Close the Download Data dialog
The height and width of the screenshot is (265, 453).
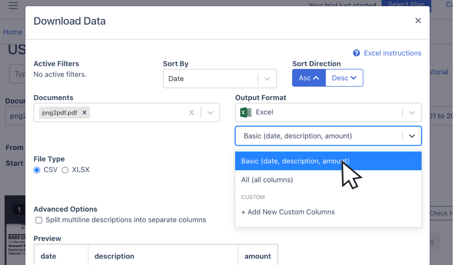click(x=418, y=21)
